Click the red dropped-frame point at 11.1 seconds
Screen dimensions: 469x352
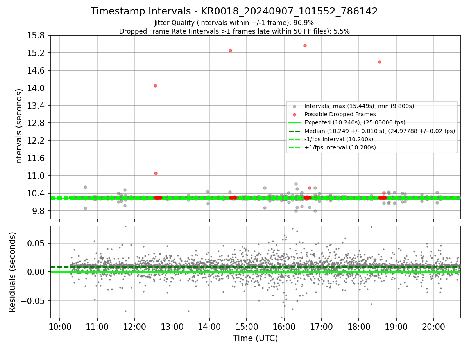[156, 173]
